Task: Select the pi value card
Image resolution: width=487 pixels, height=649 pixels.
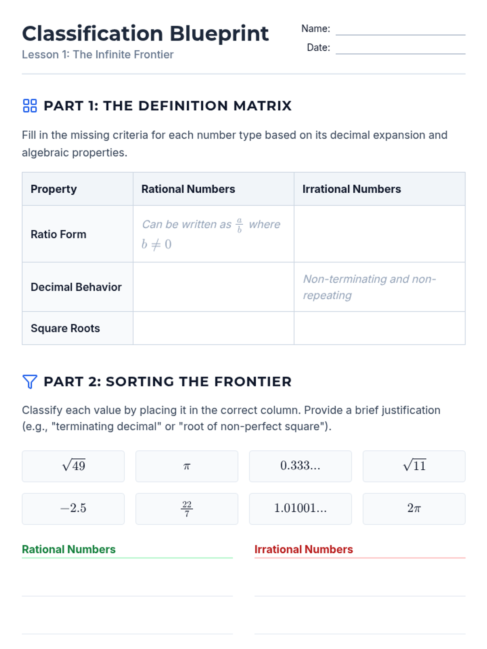Action: (187, 466)
